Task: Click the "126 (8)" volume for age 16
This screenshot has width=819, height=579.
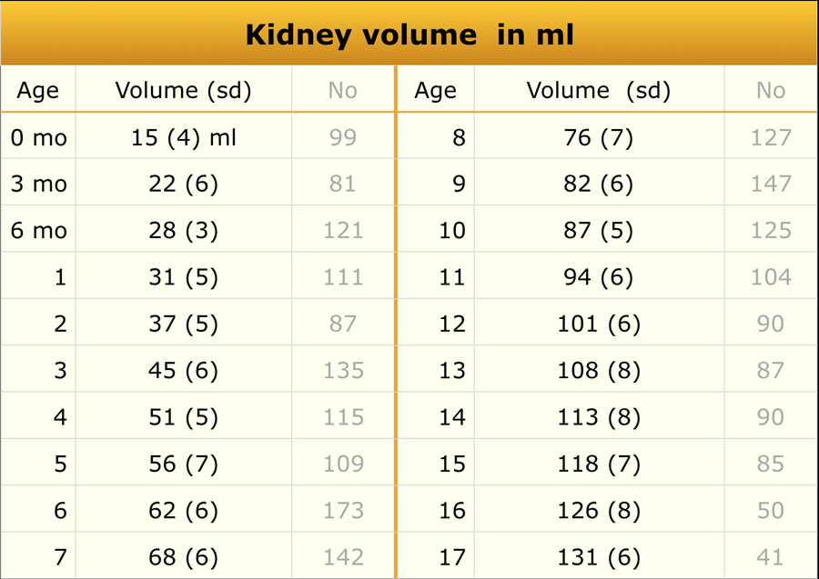Action: point(598,511)
